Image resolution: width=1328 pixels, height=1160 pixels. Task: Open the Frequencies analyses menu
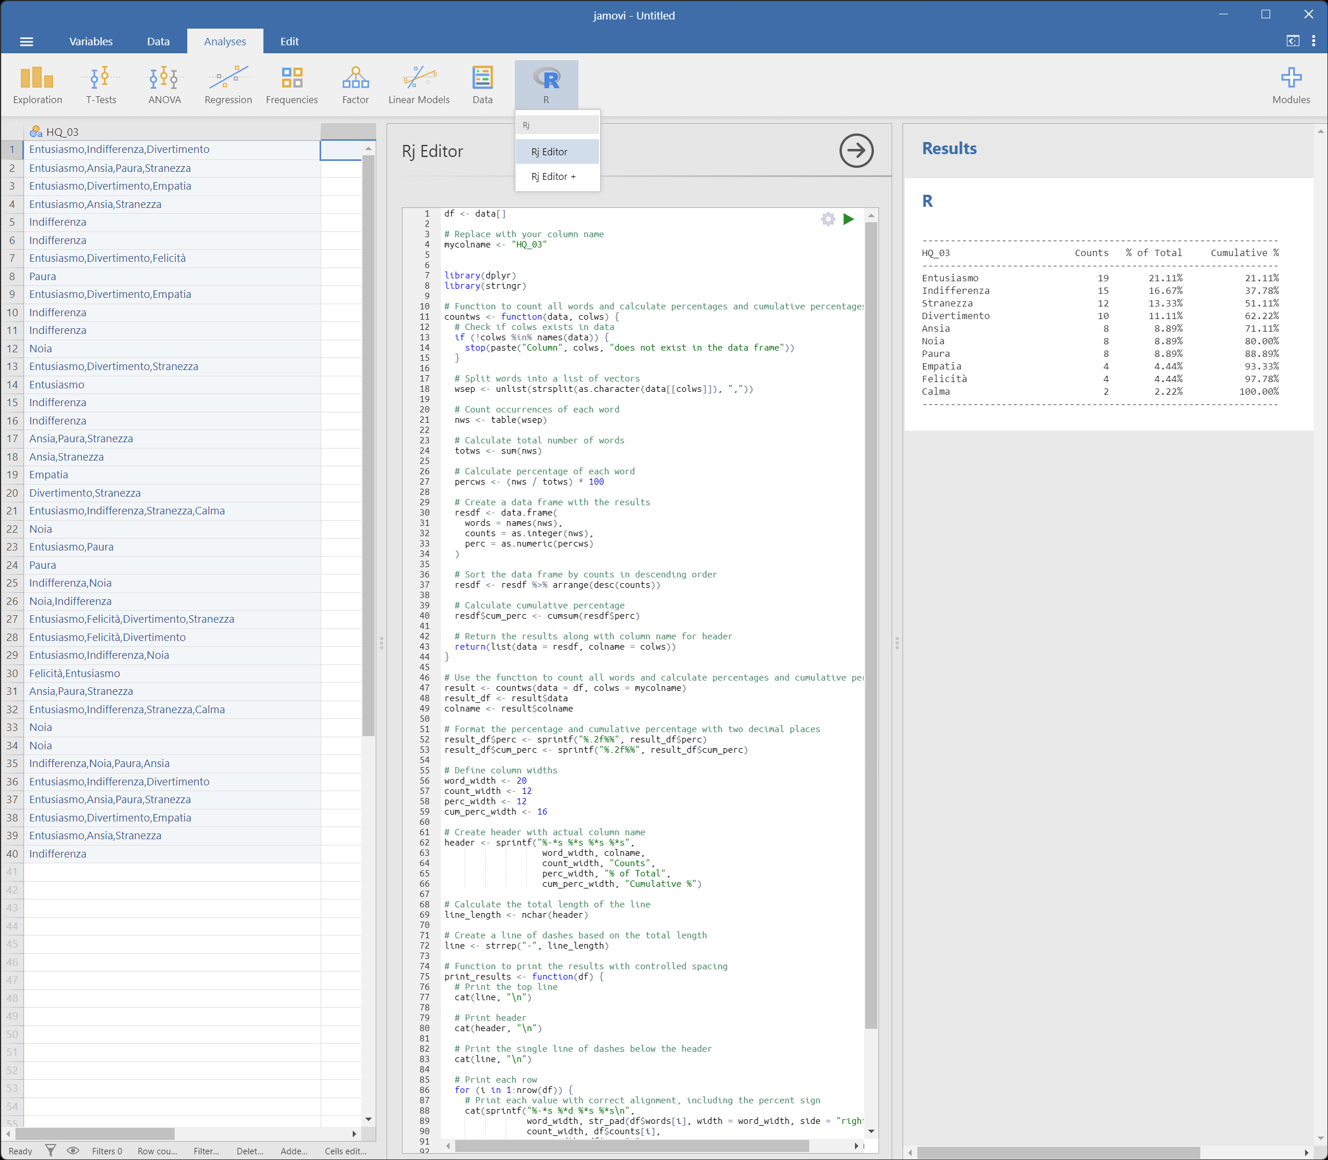292,84
